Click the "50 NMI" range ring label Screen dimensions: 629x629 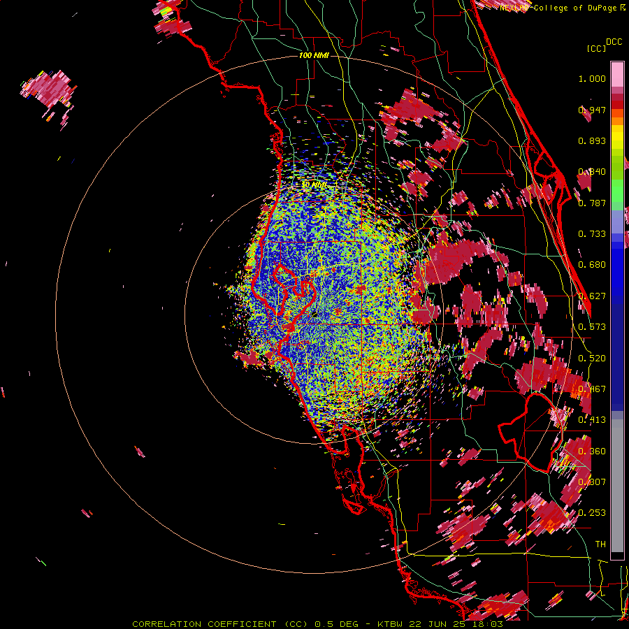click(314, 185)
